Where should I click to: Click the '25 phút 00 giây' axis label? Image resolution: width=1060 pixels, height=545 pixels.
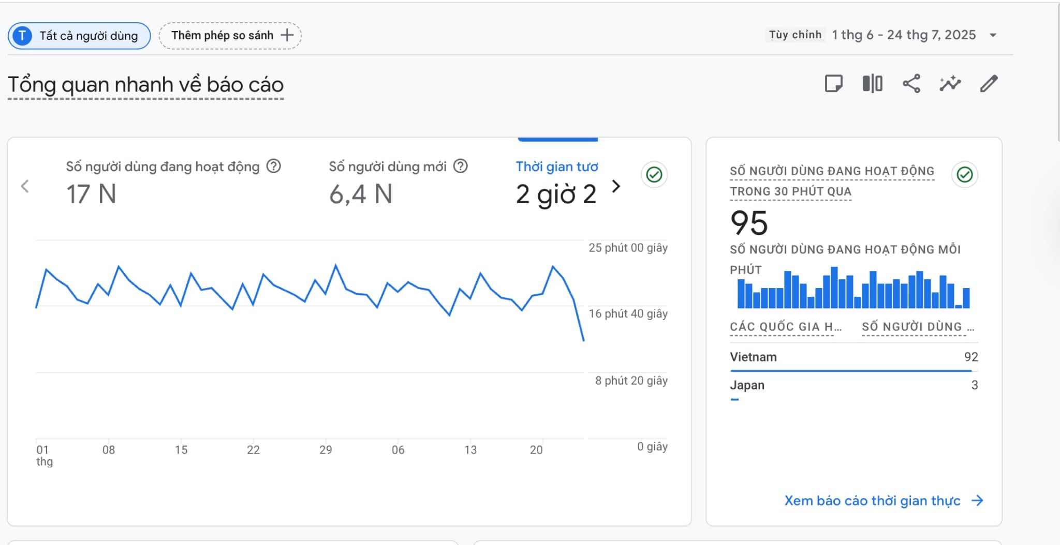628,248
